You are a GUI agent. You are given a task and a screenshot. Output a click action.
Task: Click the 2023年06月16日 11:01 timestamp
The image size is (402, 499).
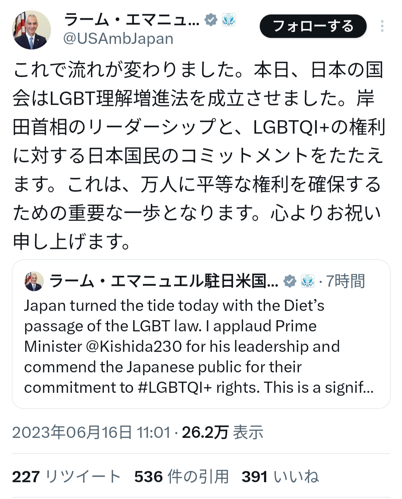tap(91, 432)
